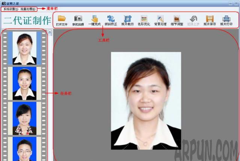Open the 批量处理(B) menu

(28, 9)
